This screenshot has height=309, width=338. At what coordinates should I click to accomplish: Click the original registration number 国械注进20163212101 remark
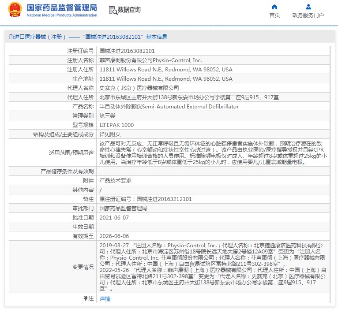click(x=146, y=199)
